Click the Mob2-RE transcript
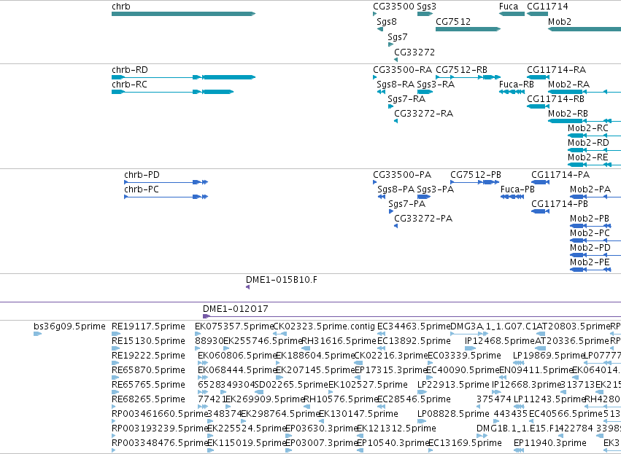 pyautogui.click(x=594, y=165)
